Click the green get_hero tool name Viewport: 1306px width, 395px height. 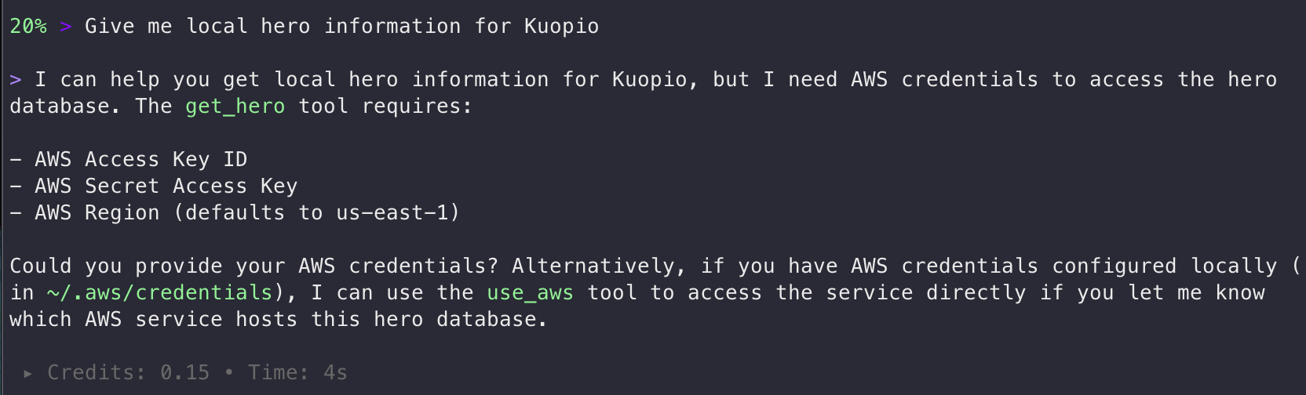click(x=235, y=107)
